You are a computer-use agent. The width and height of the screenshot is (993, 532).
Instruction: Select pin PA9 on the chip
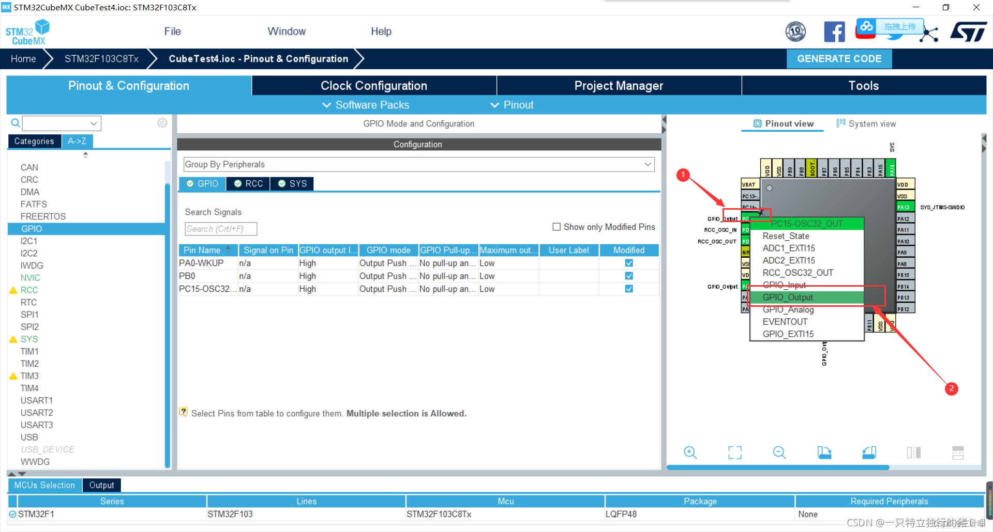pos(905,253)
